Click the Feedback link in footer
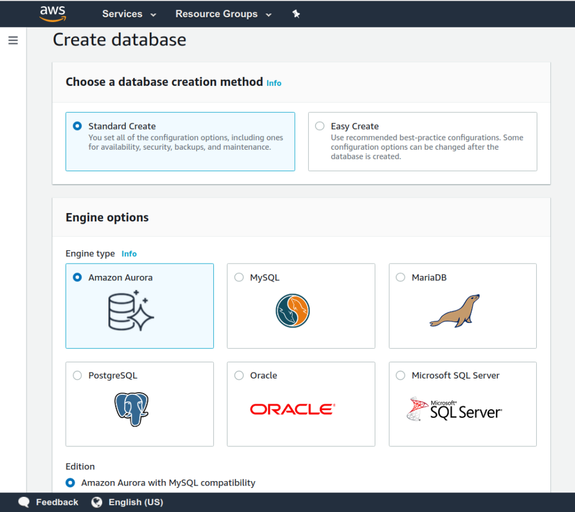This screenshot has height=512, width=575. click(x=57, y=502)
